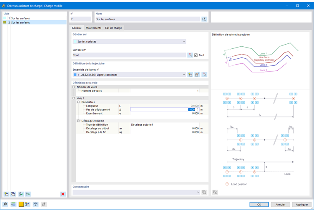Click the view/display monitor icon in the bottom toolbar
Image resolution: width=314 pixels, height=212 pixels.
[36, 204]
